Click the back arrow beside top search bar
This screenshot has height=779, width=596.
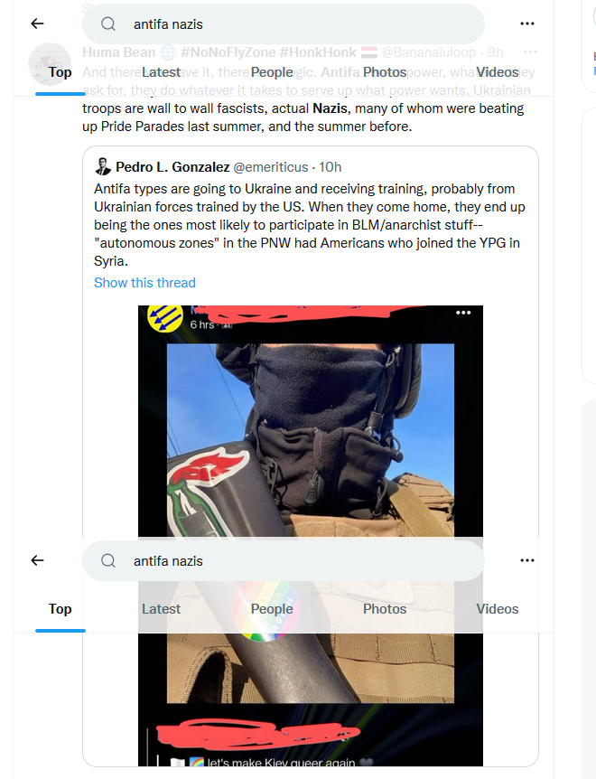click(37, 23)
